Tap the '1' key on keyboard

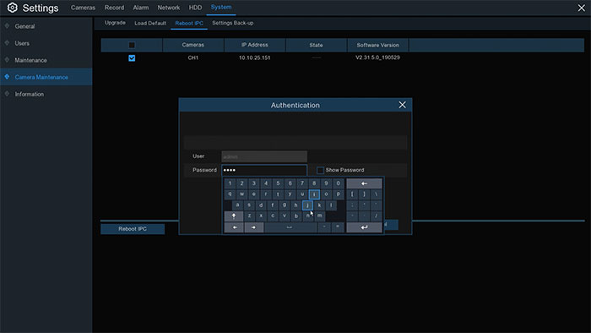tap(230, 183)
